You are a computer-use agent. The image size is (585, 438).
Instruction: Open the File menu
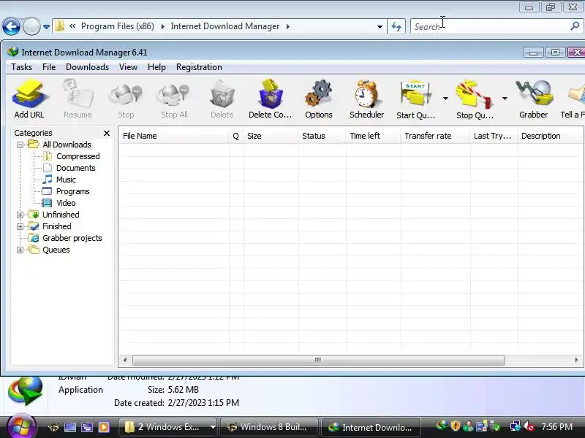tap(49, 67)
